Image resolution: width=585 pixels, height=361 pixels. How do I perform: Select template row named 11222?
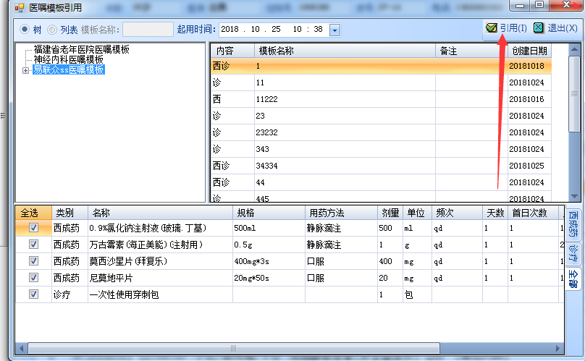point(381,99)
